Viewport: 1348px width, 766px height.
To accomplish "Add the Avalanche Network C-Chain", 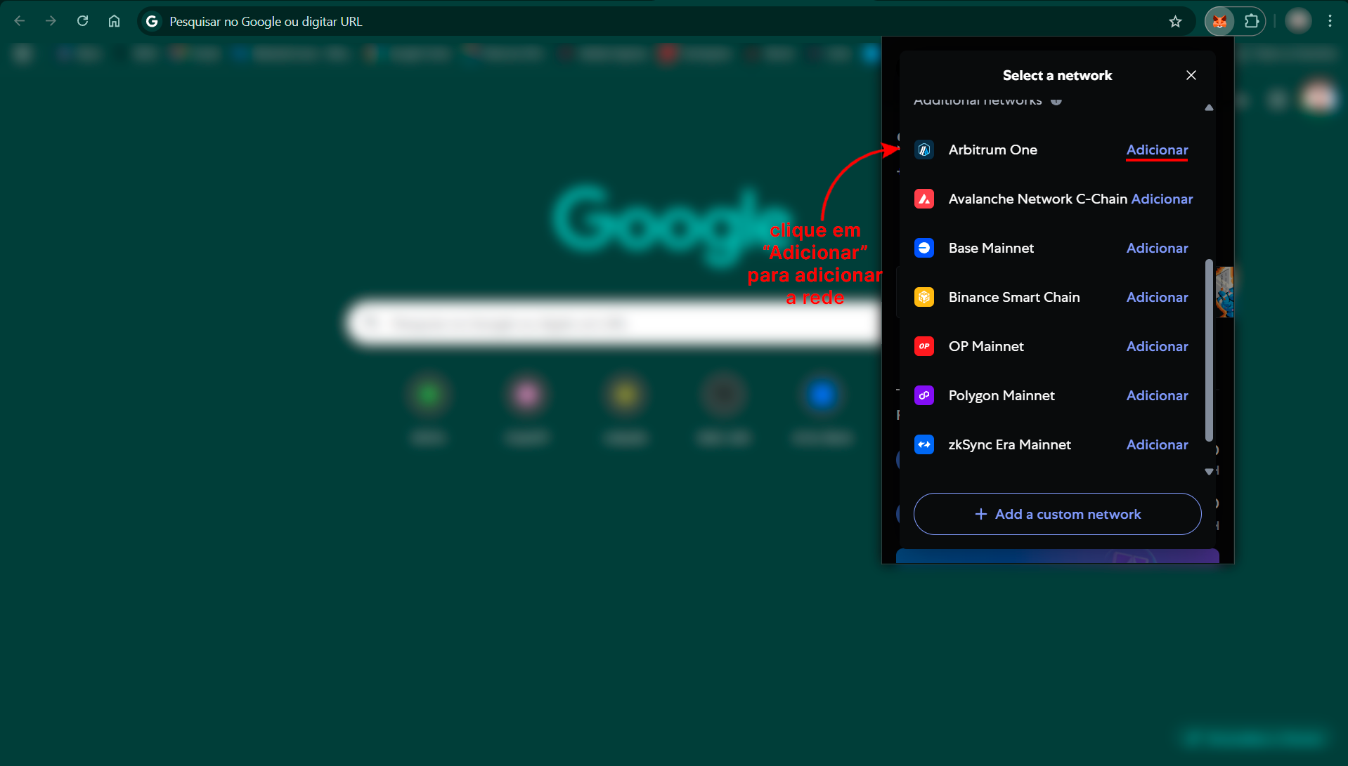I will pos(1162,199).
